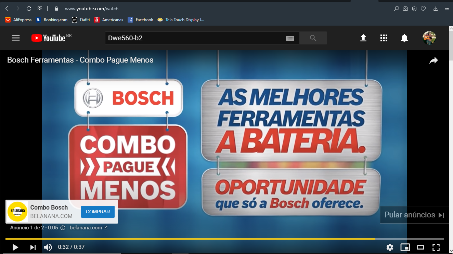Open the Tela Touch Display bookmark
Image resolution: width=453 pixels, height=254 pixels.
click(x=181, y=20)
